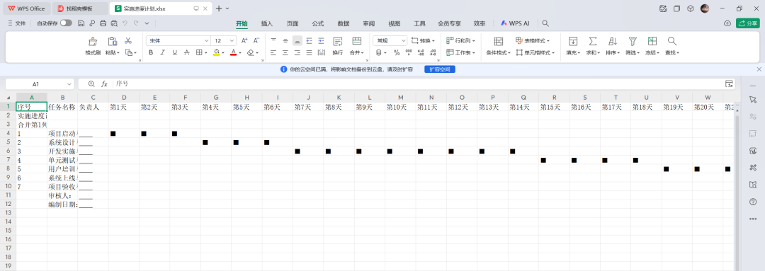Switch to the Data (数据) tab

pos(344,23)
